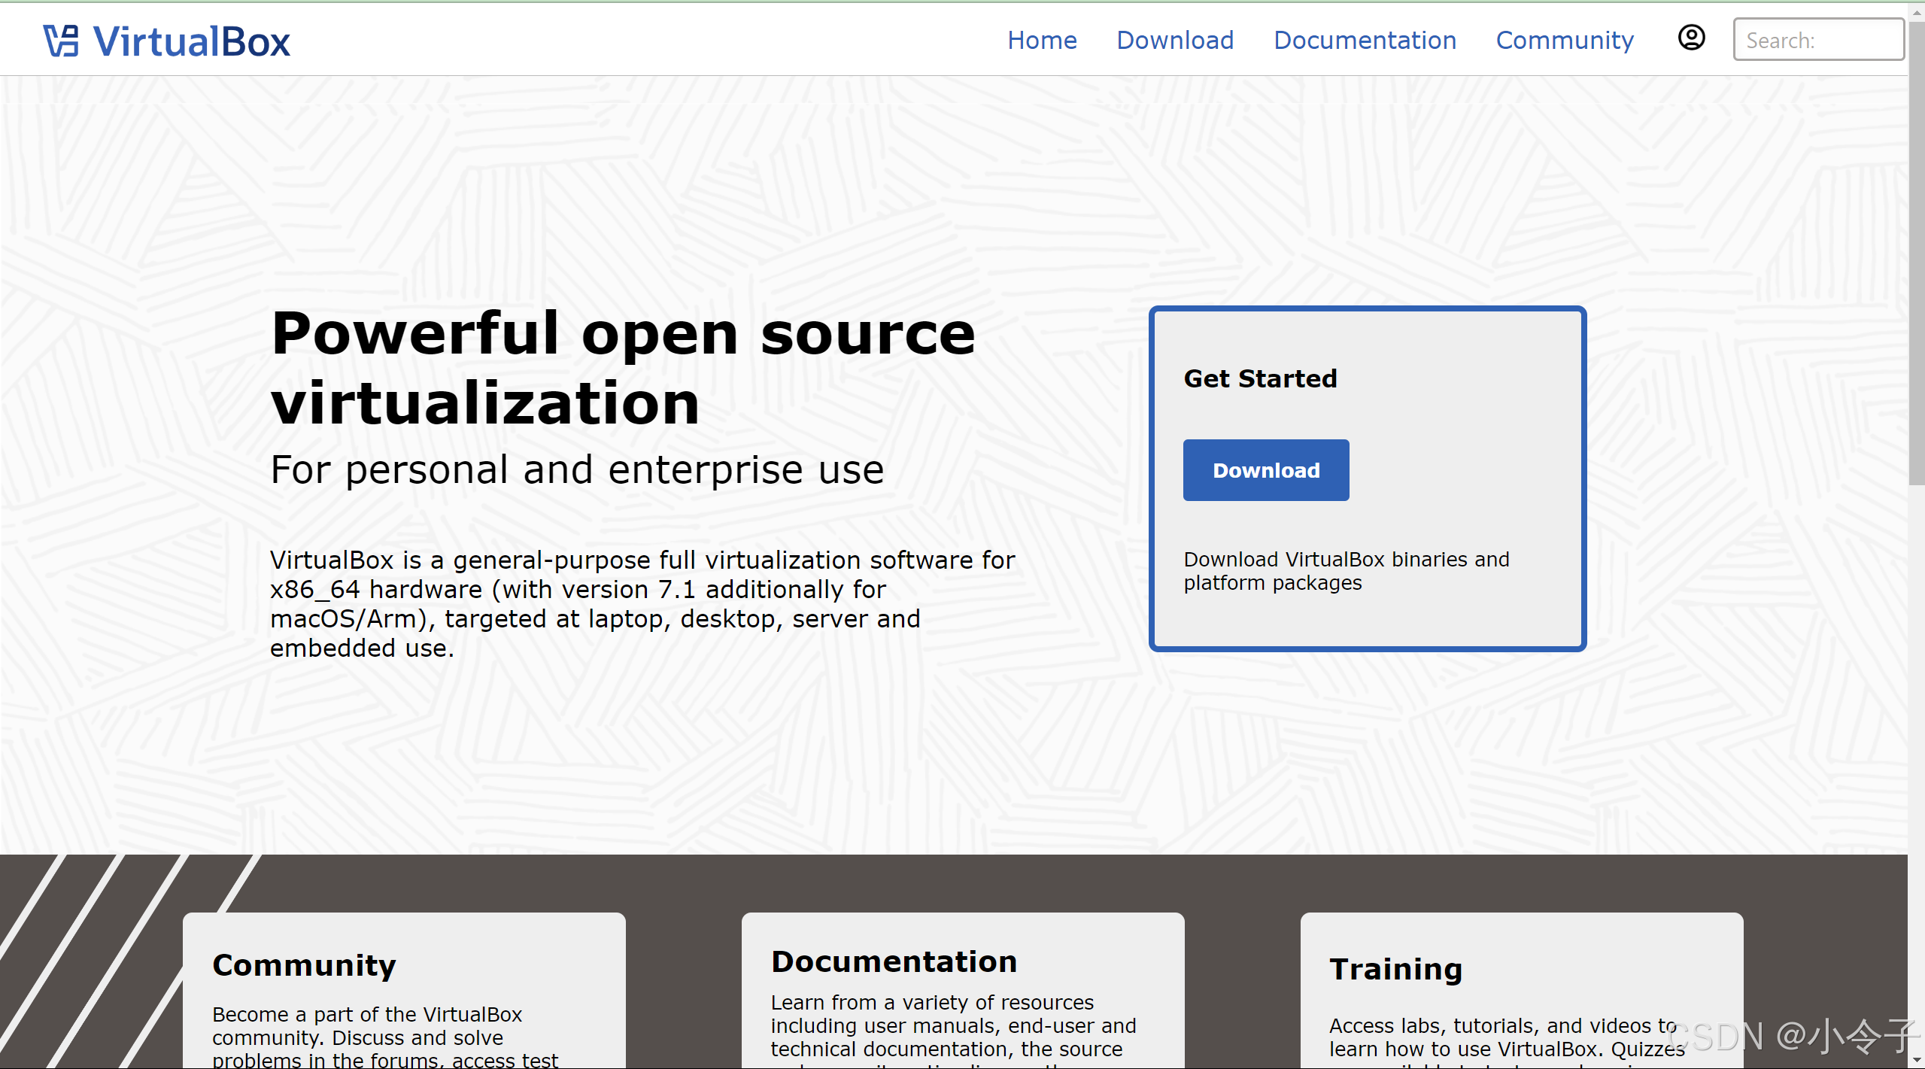
Task: Click the Training card description text
Action: pos(1504,1037)
